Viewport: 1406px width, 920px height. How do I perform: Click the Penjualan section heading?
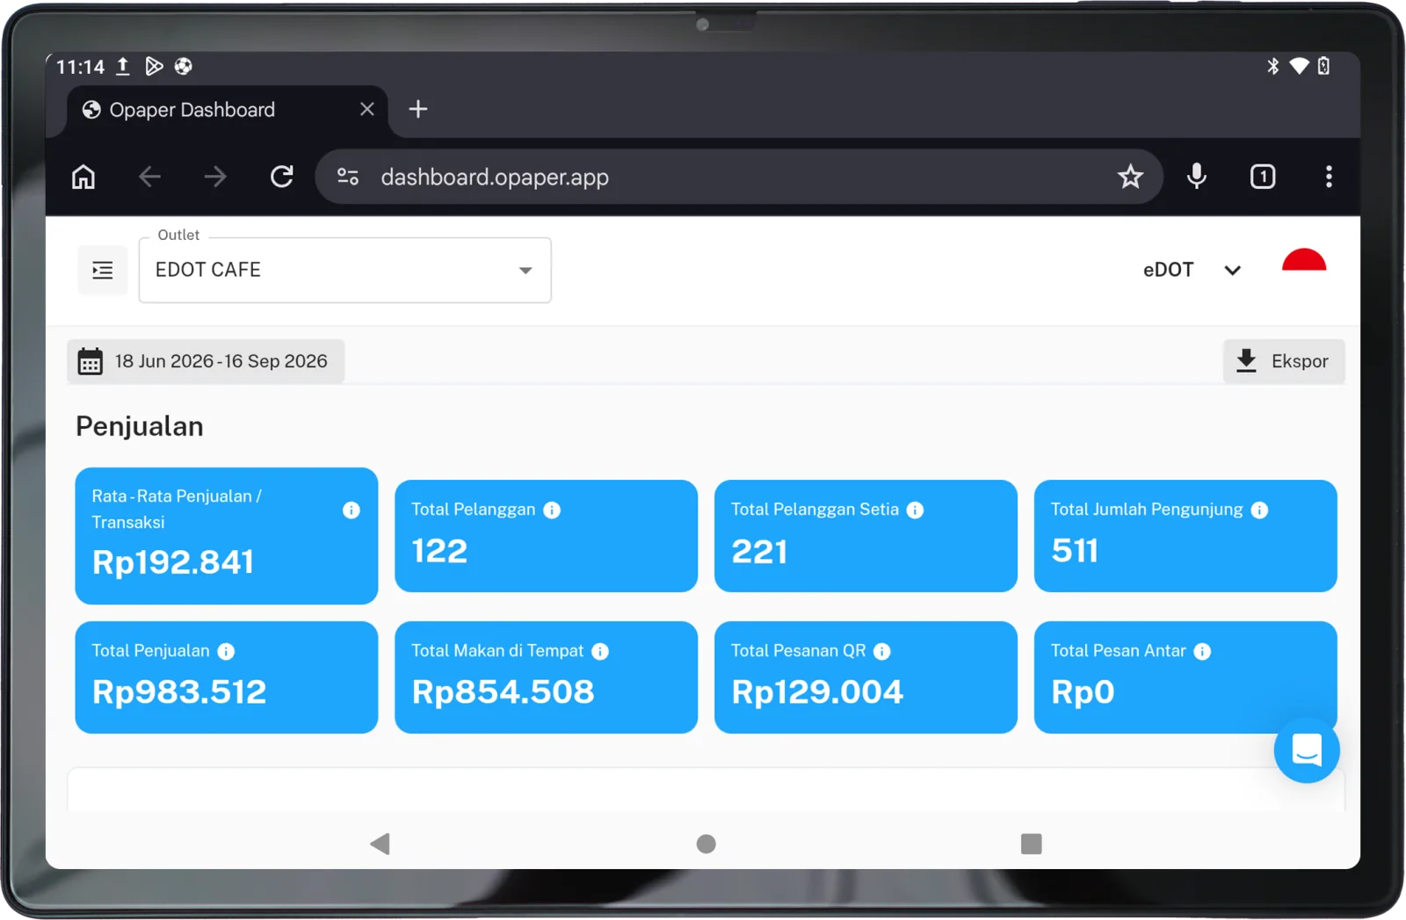pyautogui.click(x=140, y=426)
